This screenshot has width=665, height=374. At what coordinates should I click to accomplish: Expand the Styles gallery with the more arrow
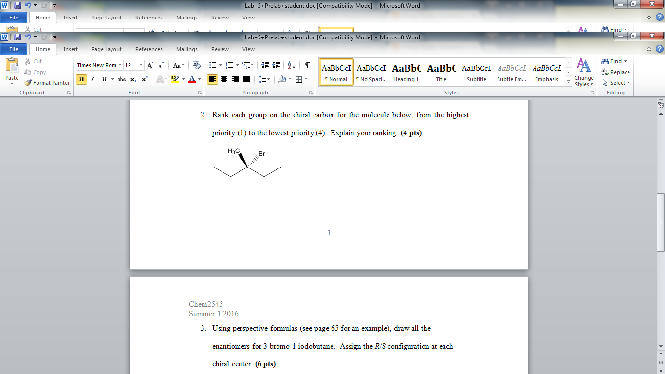point(568,82)
